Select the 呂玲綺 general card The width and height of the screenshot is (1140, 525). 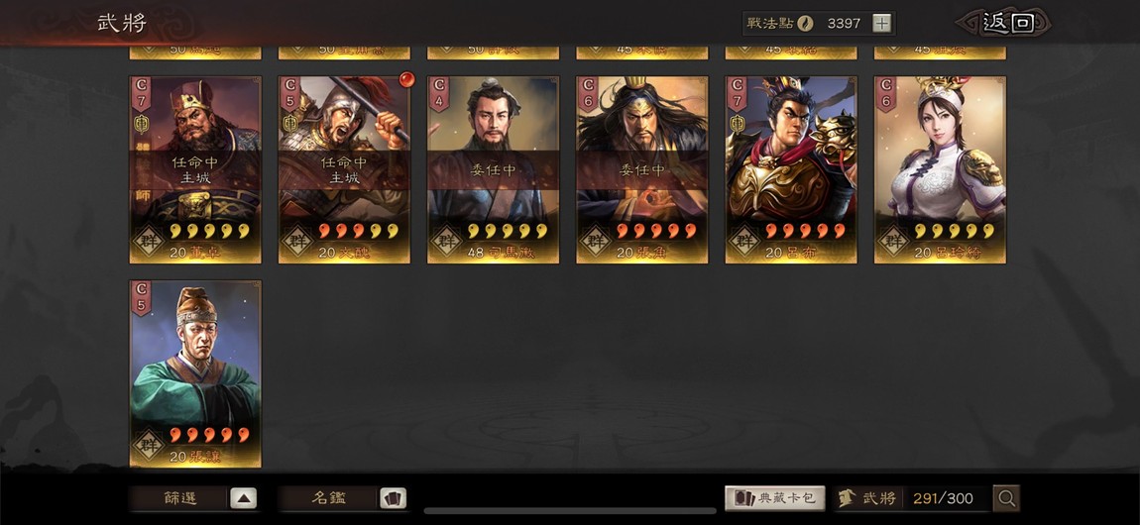(940, 169)
